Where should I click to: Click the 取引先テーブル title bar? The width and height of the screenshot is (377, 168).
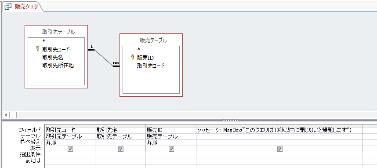pos(56,32)
